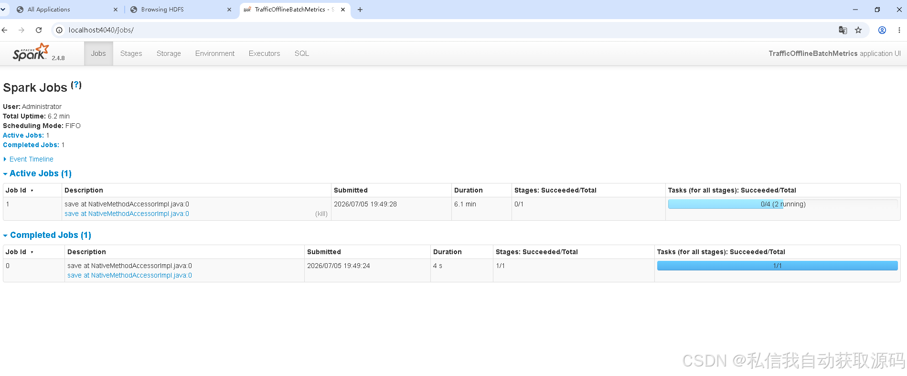Open a new browser tab

click(x=360, y=10)
